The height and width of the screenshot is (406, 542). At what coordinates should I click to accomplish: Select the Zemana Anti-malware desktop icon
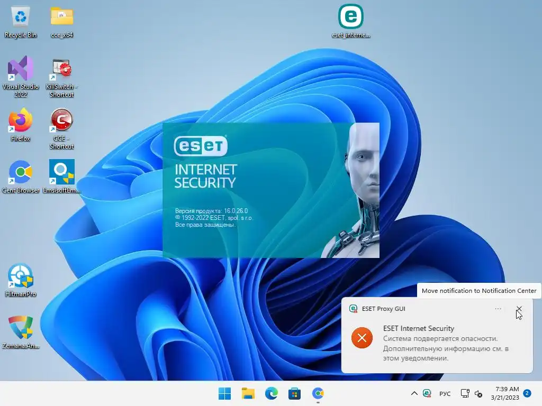pyautogui.click(x=21, y=332)
